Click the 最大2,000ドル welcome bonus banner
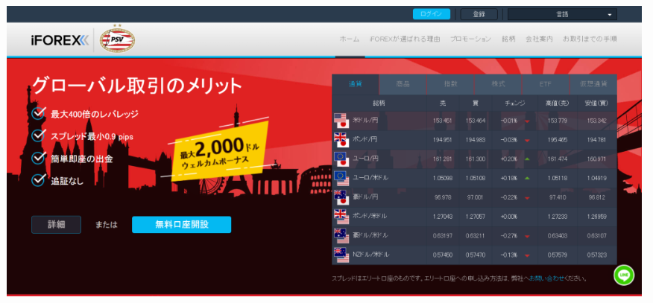The image size is (653, 303). (219, 151)
